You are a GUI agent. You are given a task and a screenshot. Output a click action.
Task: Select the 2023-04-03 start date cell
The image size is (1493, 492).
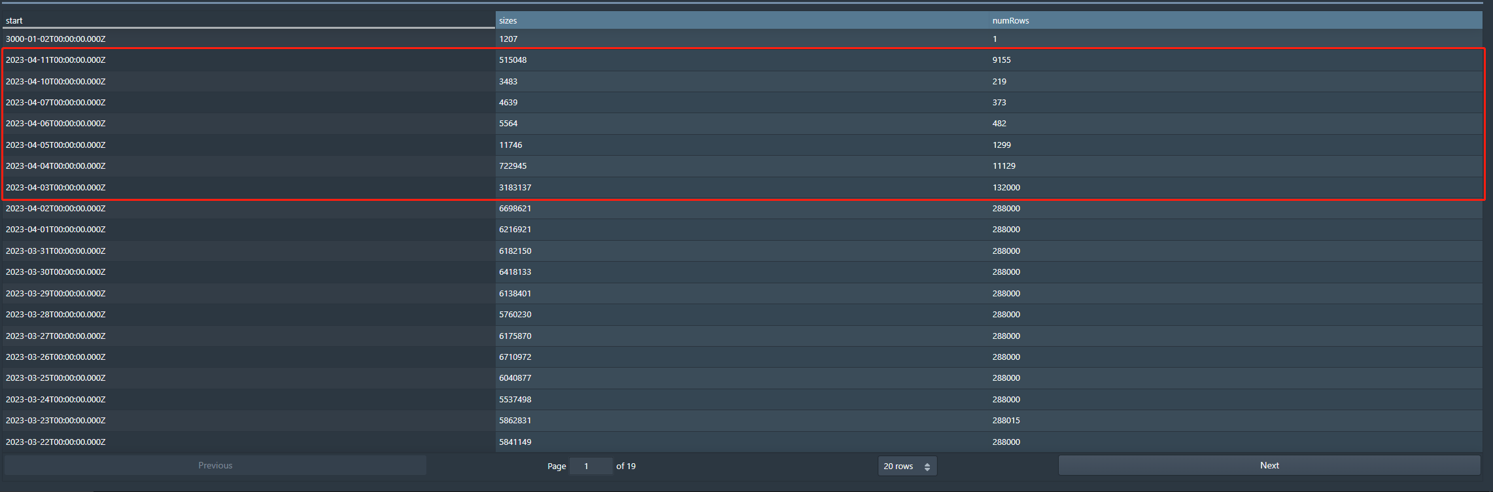click(56, 188)
